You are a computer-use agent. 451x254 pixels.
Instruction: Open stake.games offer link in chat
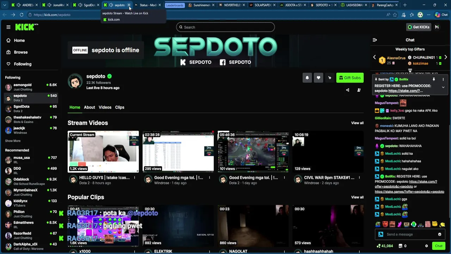point(409,192)
